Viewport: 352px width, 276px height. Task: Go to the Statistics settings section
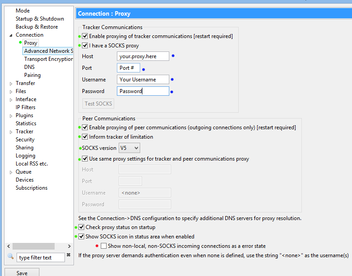pyautogui.click(x=26, y=123)
